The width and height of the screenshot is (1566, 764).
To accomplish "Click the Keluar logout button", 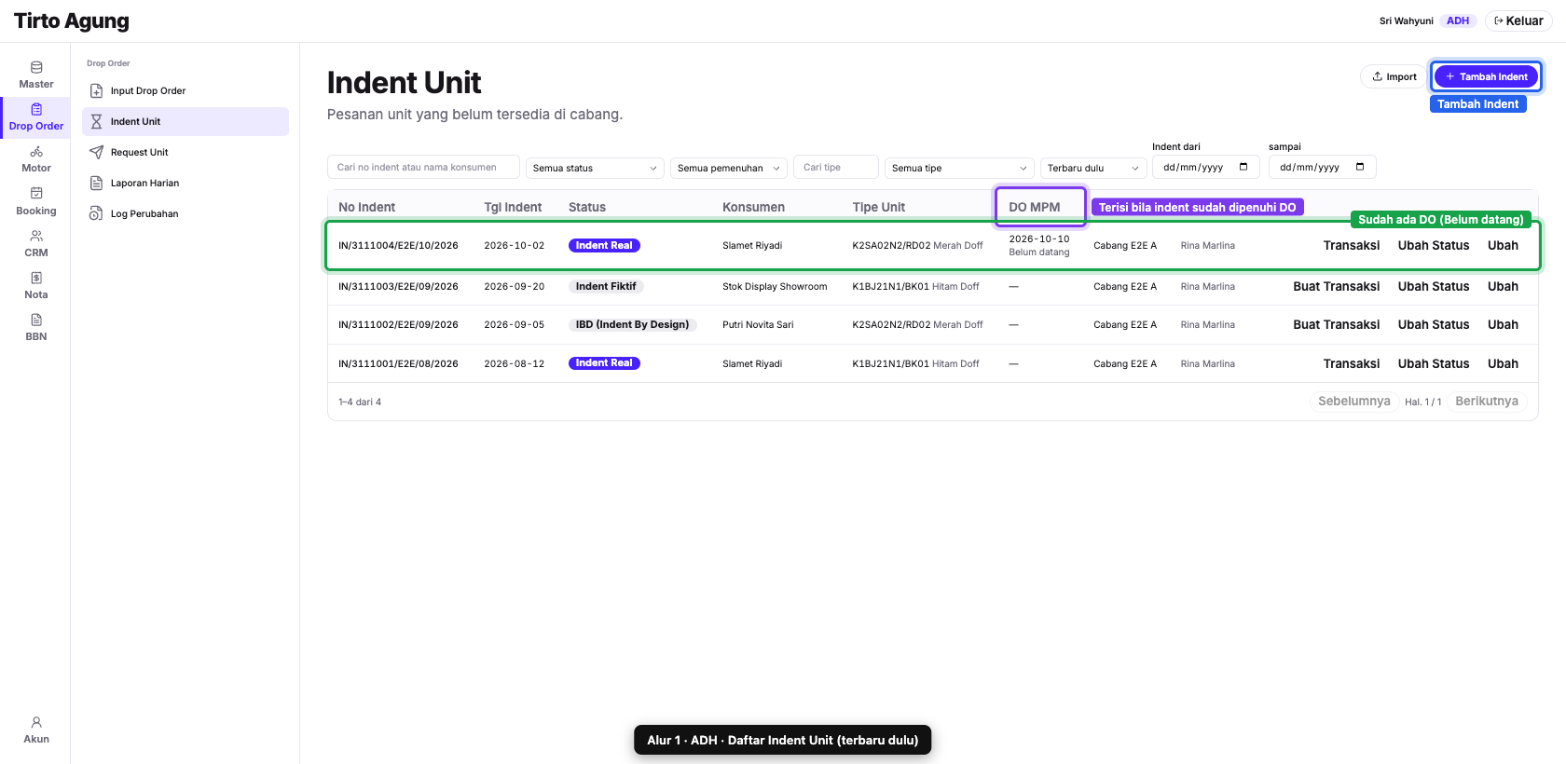I will 1518,20.
